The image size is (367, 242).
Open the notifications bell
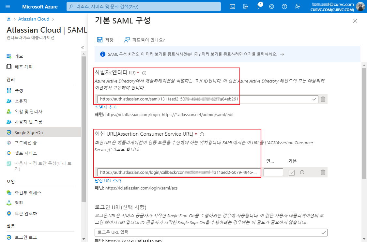point(258,7)
